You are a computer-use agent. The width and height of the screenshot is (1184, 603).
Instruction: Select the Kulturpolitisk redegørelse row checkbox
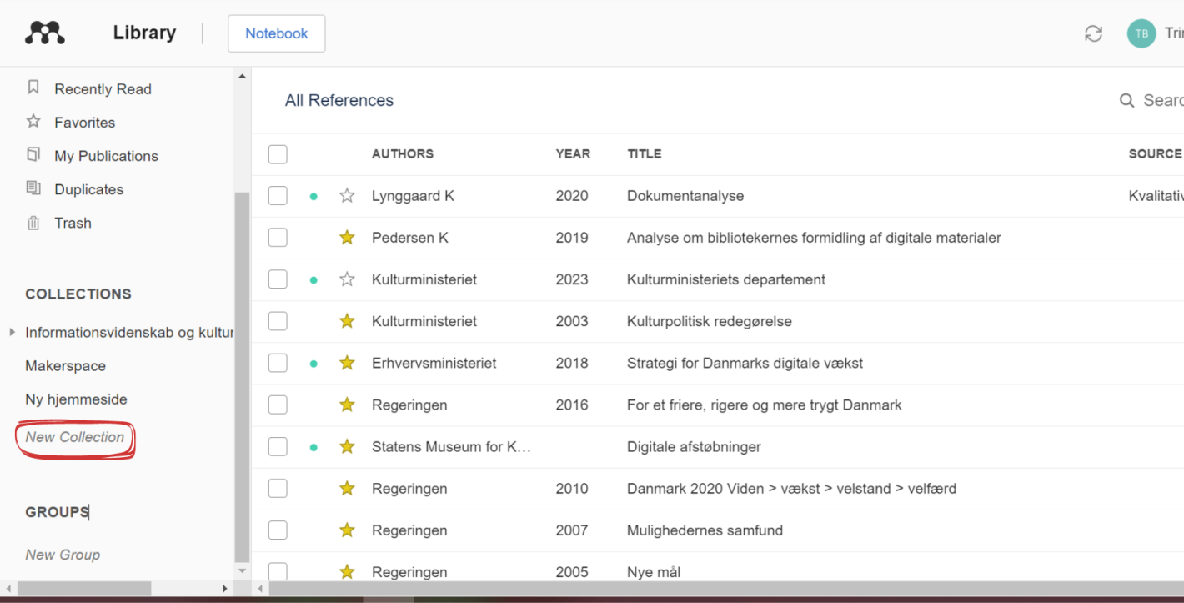278,321
